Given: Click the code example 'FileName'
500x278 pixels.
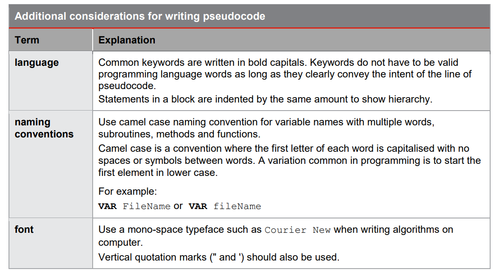Looking at the screenshot, I should click(146, 206).
